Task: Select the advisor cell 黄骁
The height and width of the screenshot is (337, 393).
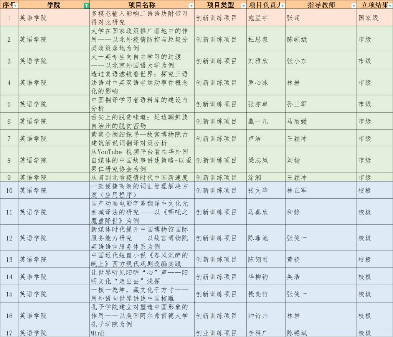Action: 321,259
